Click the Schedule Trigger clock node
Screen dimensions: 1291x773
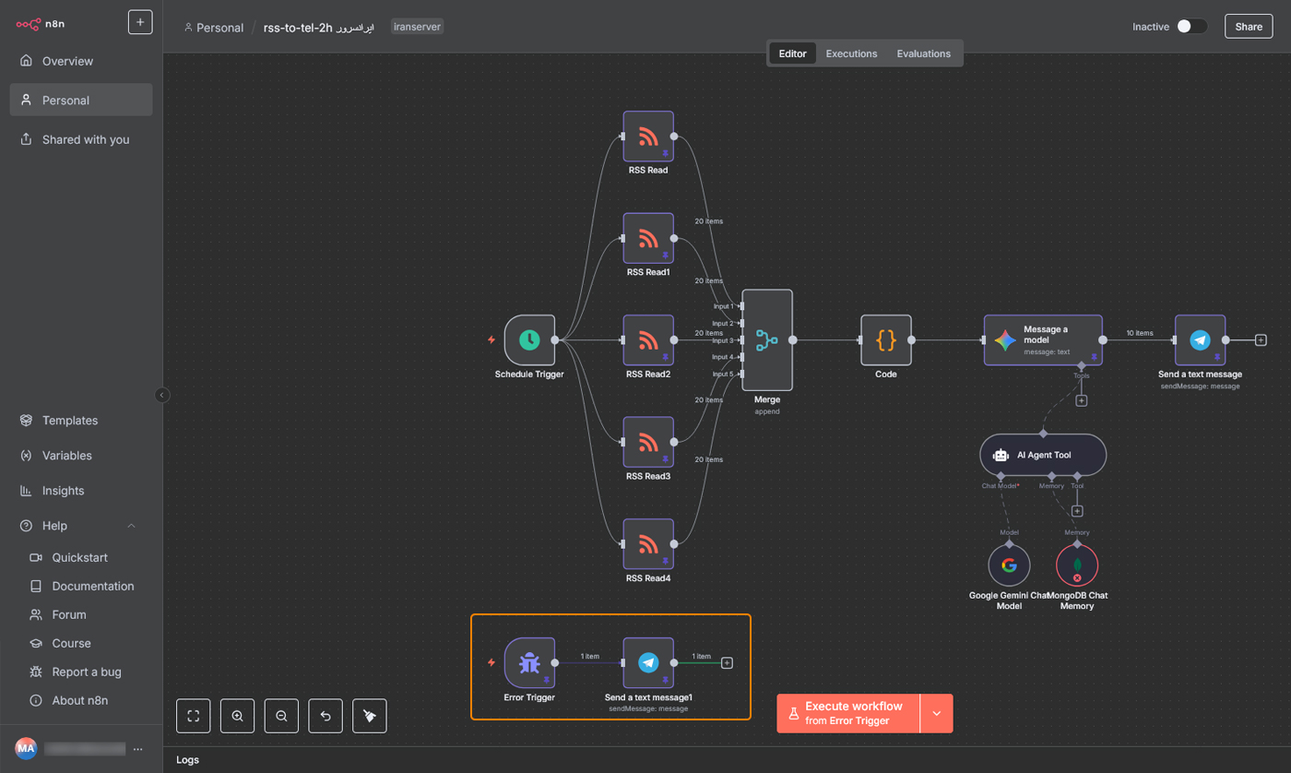point(529,340)
